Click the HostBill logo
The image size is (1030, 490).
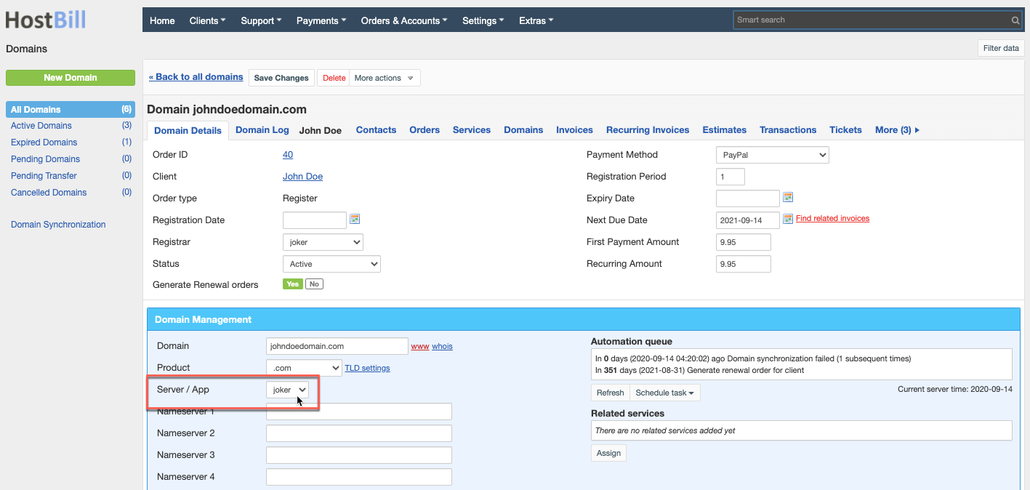click(45, 20)
